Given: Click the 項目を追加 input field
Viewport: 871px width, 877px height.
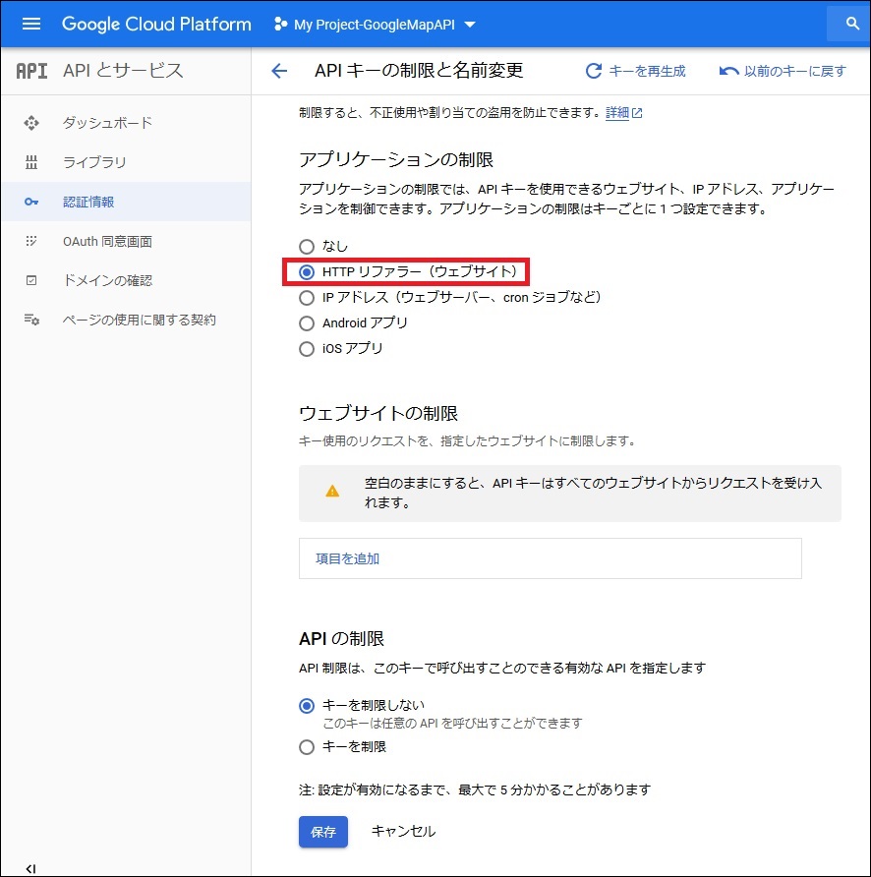Looking at the screenshot, I should click(x=550, y=558).
